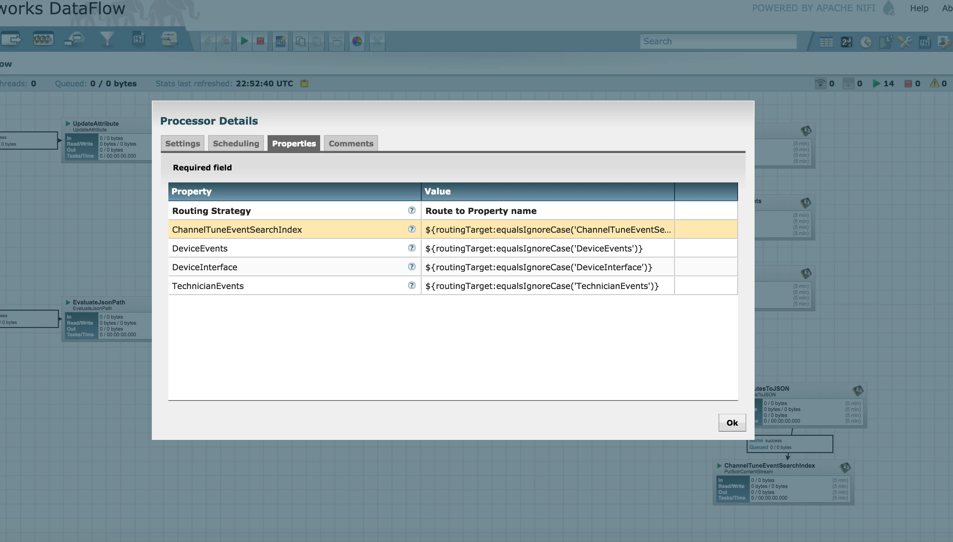This screenshot has width=953, height=542.
Task: Open the Comments tab
Action: click(351, 143)
